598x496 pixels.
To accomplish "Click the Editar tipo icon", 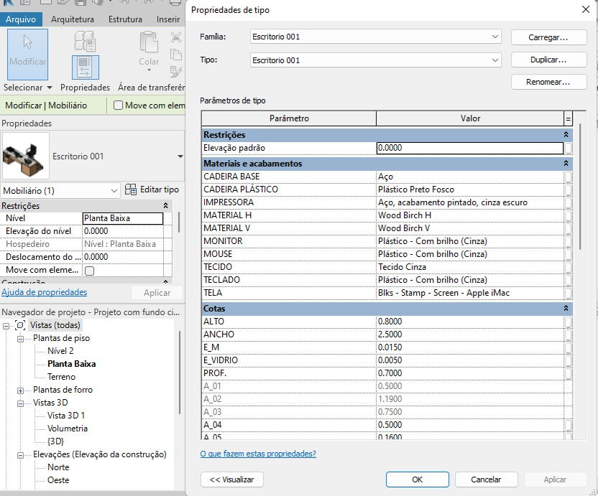I will 131,189.
